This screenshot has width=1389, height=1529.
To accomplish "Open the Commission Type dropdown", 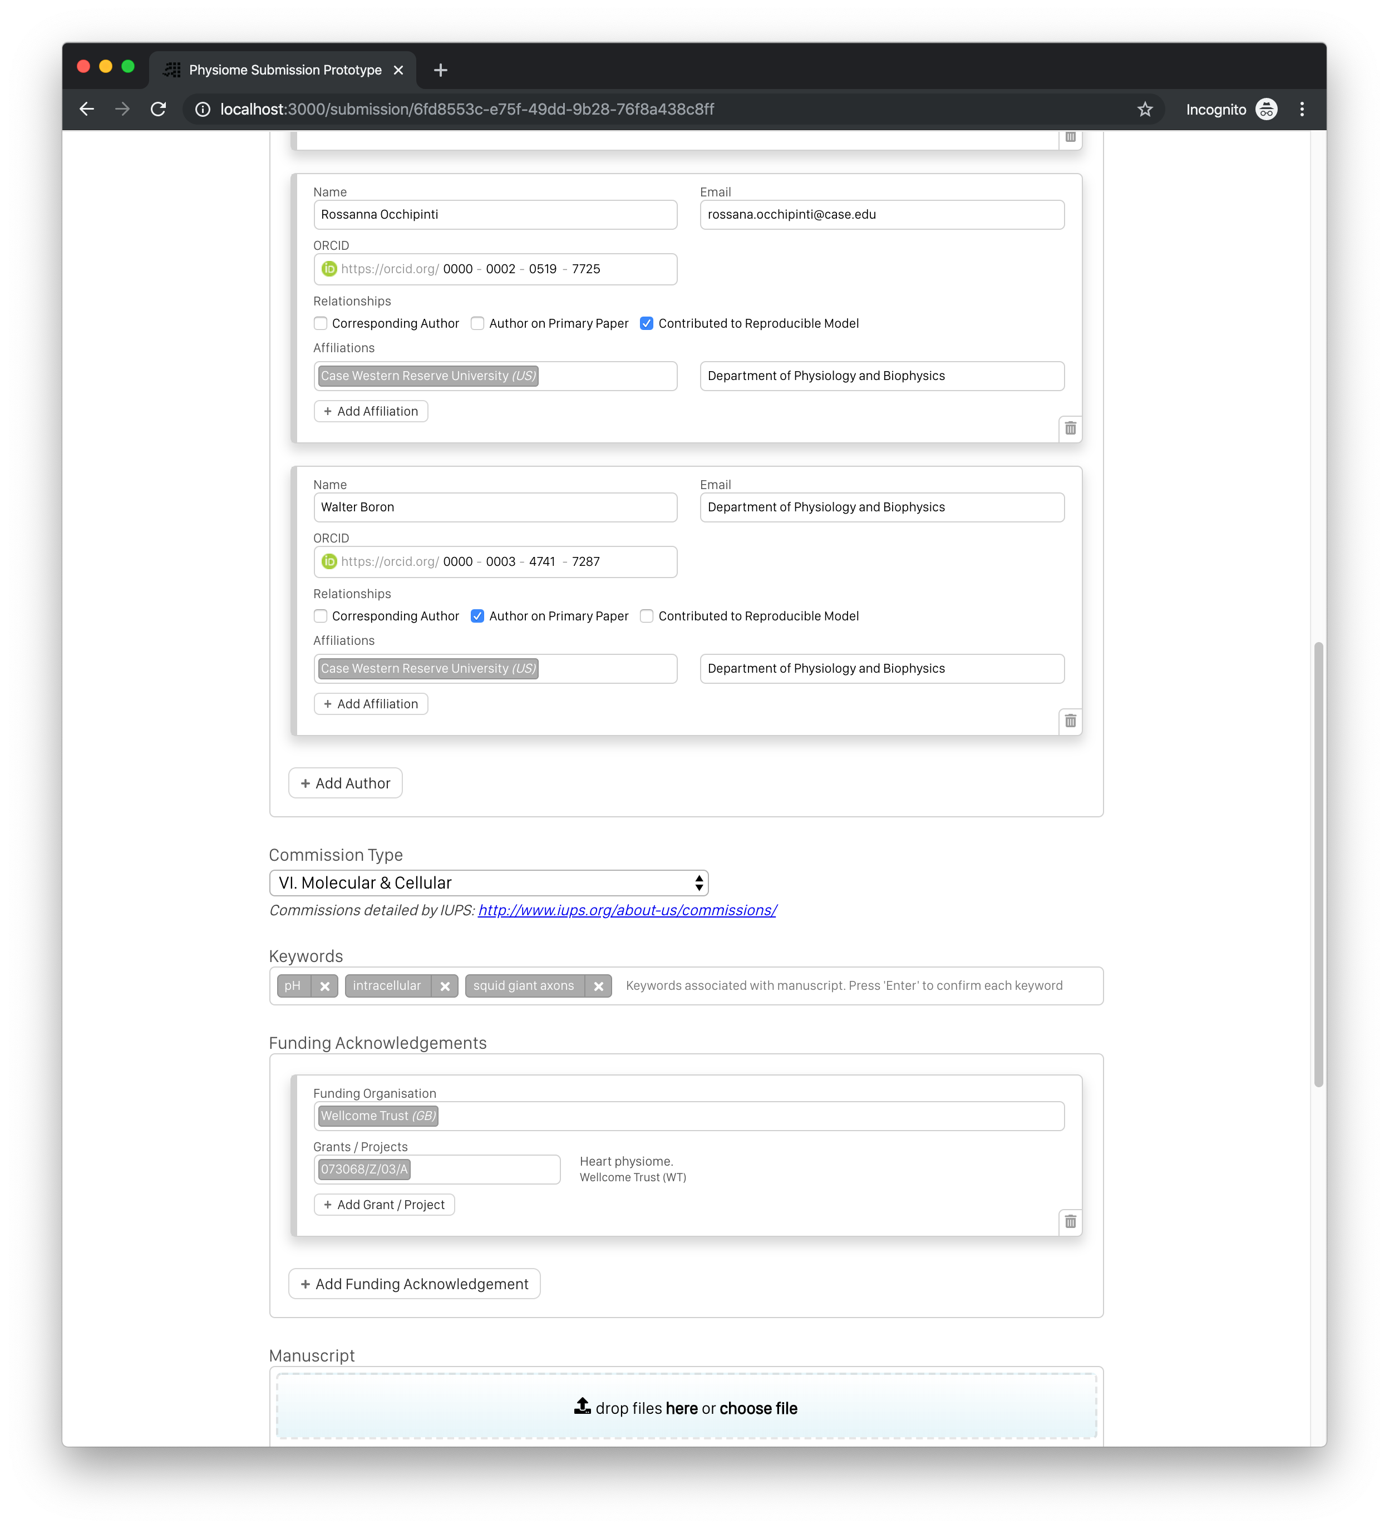I will click(x=489, y=883).
